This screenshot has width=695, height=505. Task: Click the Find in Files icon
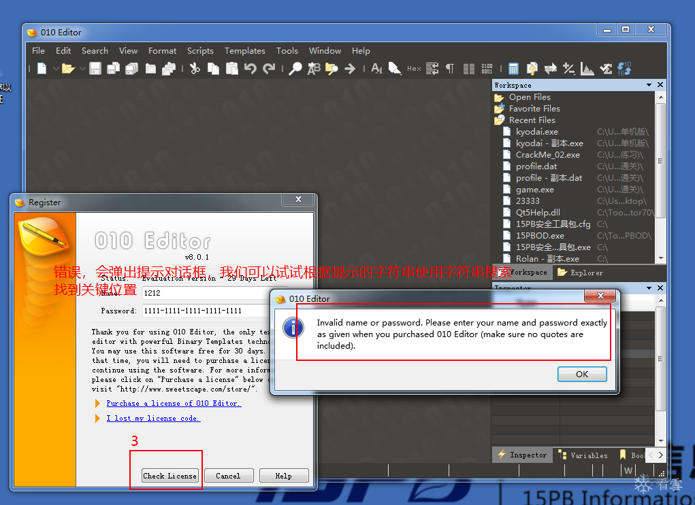332,69
